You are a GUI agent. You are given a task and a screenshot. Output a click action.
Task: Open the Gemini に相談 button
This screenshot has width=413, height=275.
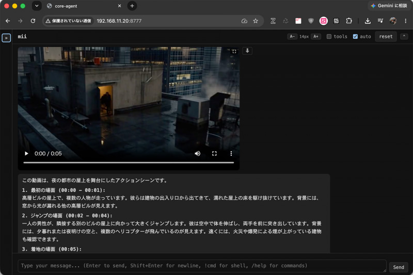pos(389,6)
